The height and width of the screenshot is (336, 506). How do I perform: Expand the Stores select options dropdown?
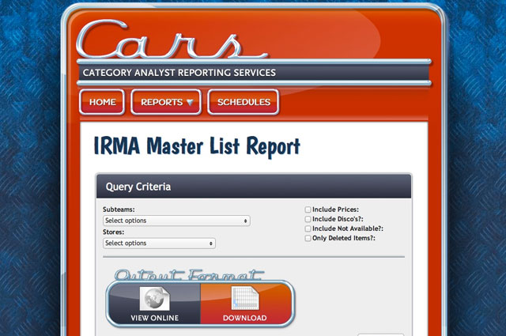click(x=159, y=244)
